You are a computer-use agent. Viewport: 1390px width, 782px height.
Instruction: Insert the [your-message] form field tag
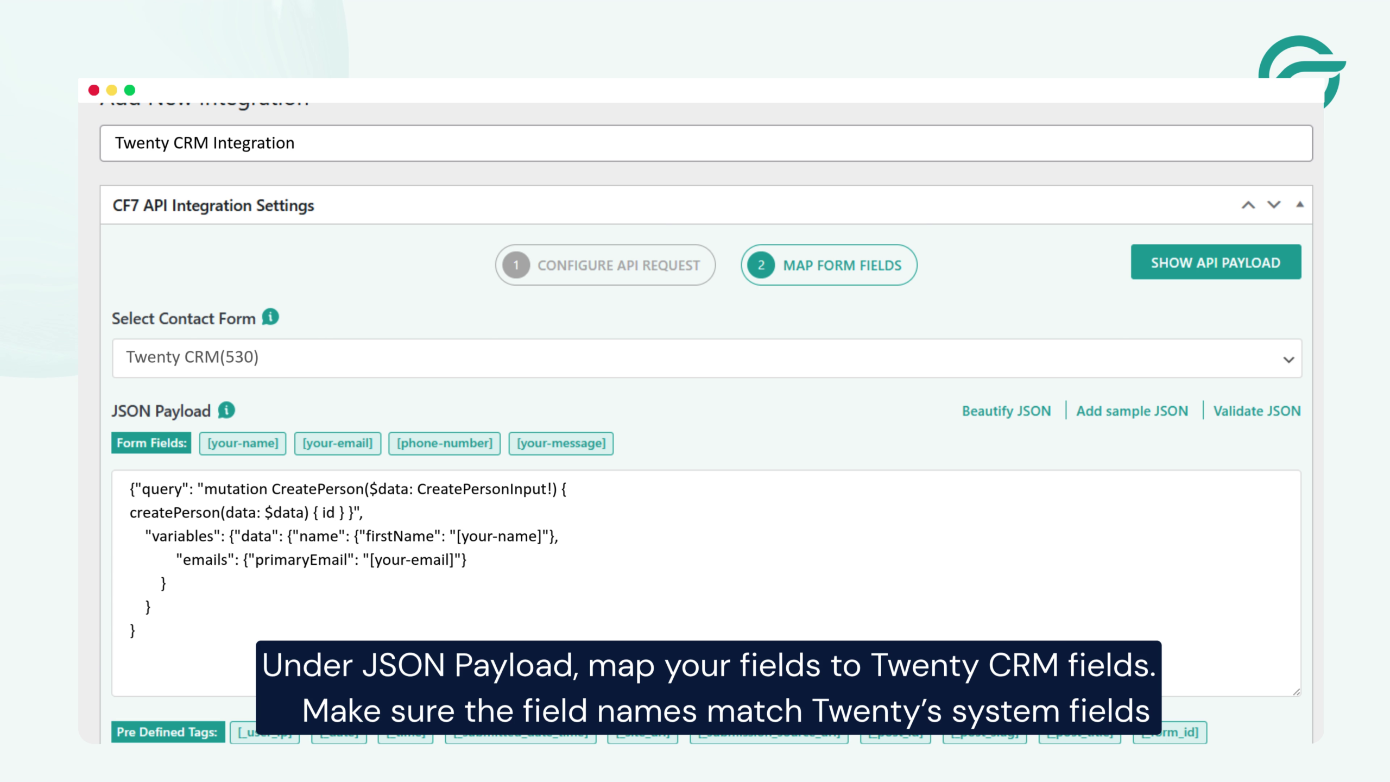click(561, 443)
